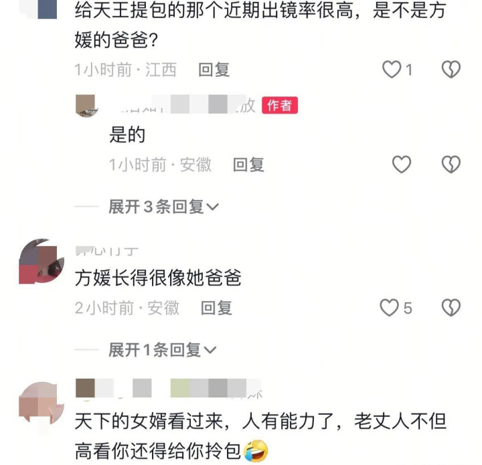Like the comment 方媛长得很像她爸爸
This screenshot has height=465, width=482.
(390, 308)
